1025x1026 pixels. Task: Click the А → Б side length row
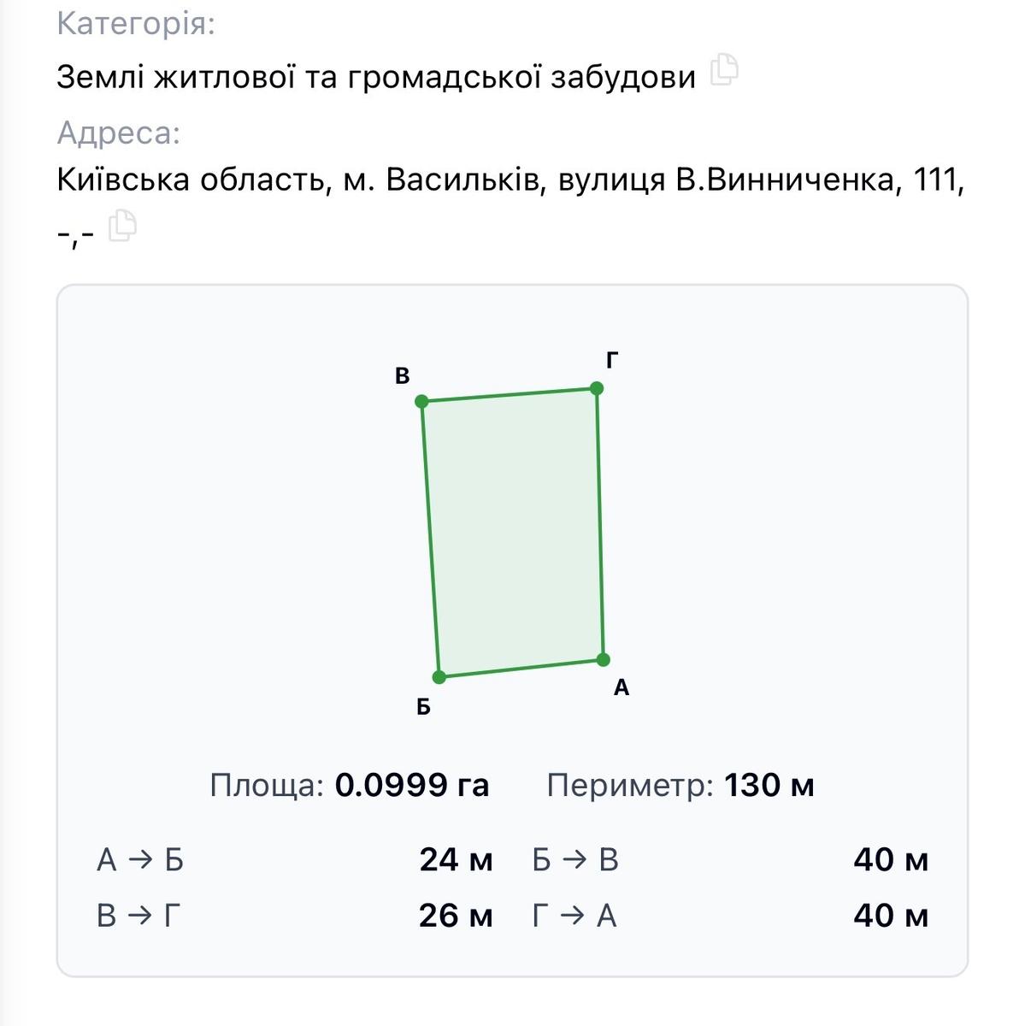point(295,859)
